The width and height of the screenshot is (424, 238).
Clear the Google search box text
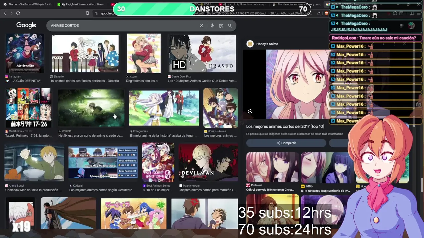(201, 26)
